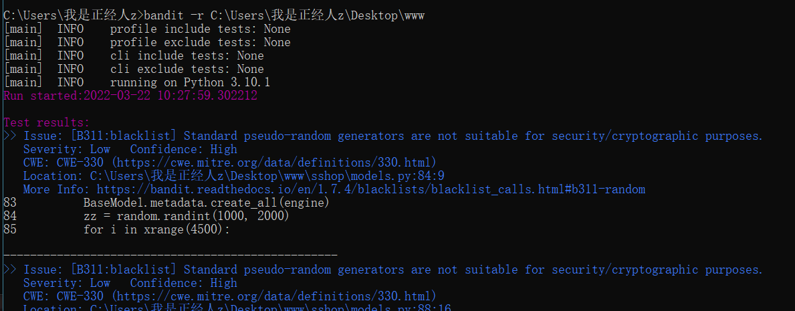Viewport: 795px width, 311px height.
Task: Click the "Test results:" heading
Action: pyautogui.click(x=47, y=123)
